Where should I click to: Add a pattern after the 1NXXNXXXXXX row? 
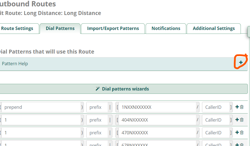(x=237, y=107)
